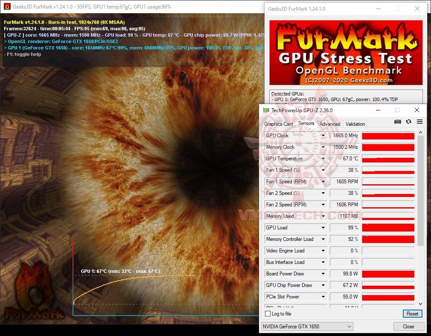Expand the Board Power Draw sensor options

[323, 273]
